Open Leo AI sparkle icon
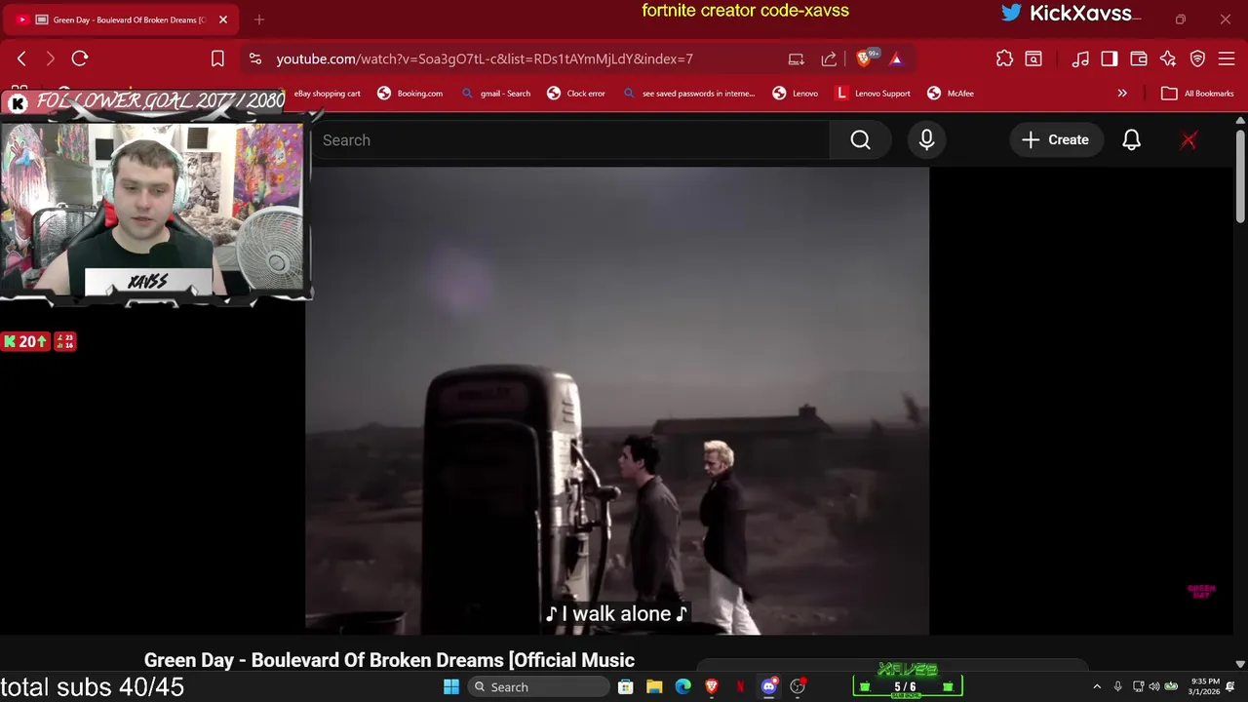Image resolution: width=1248 pixels, height=702 pixels. (1168, 58)
